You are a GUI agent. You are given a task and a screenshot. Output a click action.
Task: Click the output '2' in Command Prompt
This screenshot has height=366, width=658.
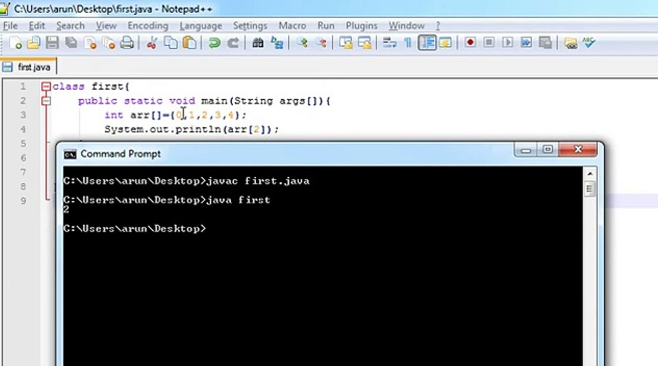(x=66, y=209)
